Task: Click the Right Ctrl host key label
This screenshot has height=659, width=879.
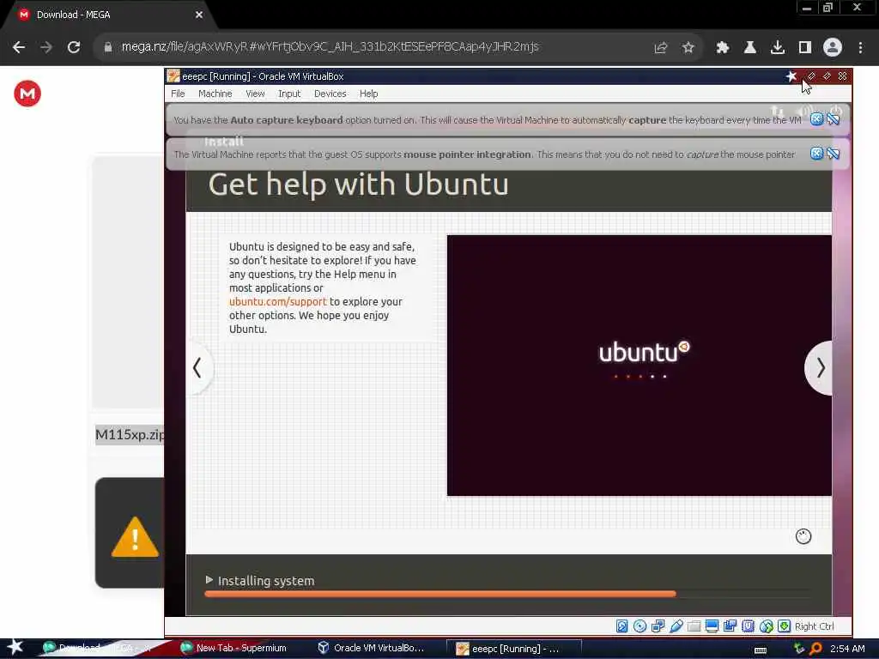Action: click(814, 626)
